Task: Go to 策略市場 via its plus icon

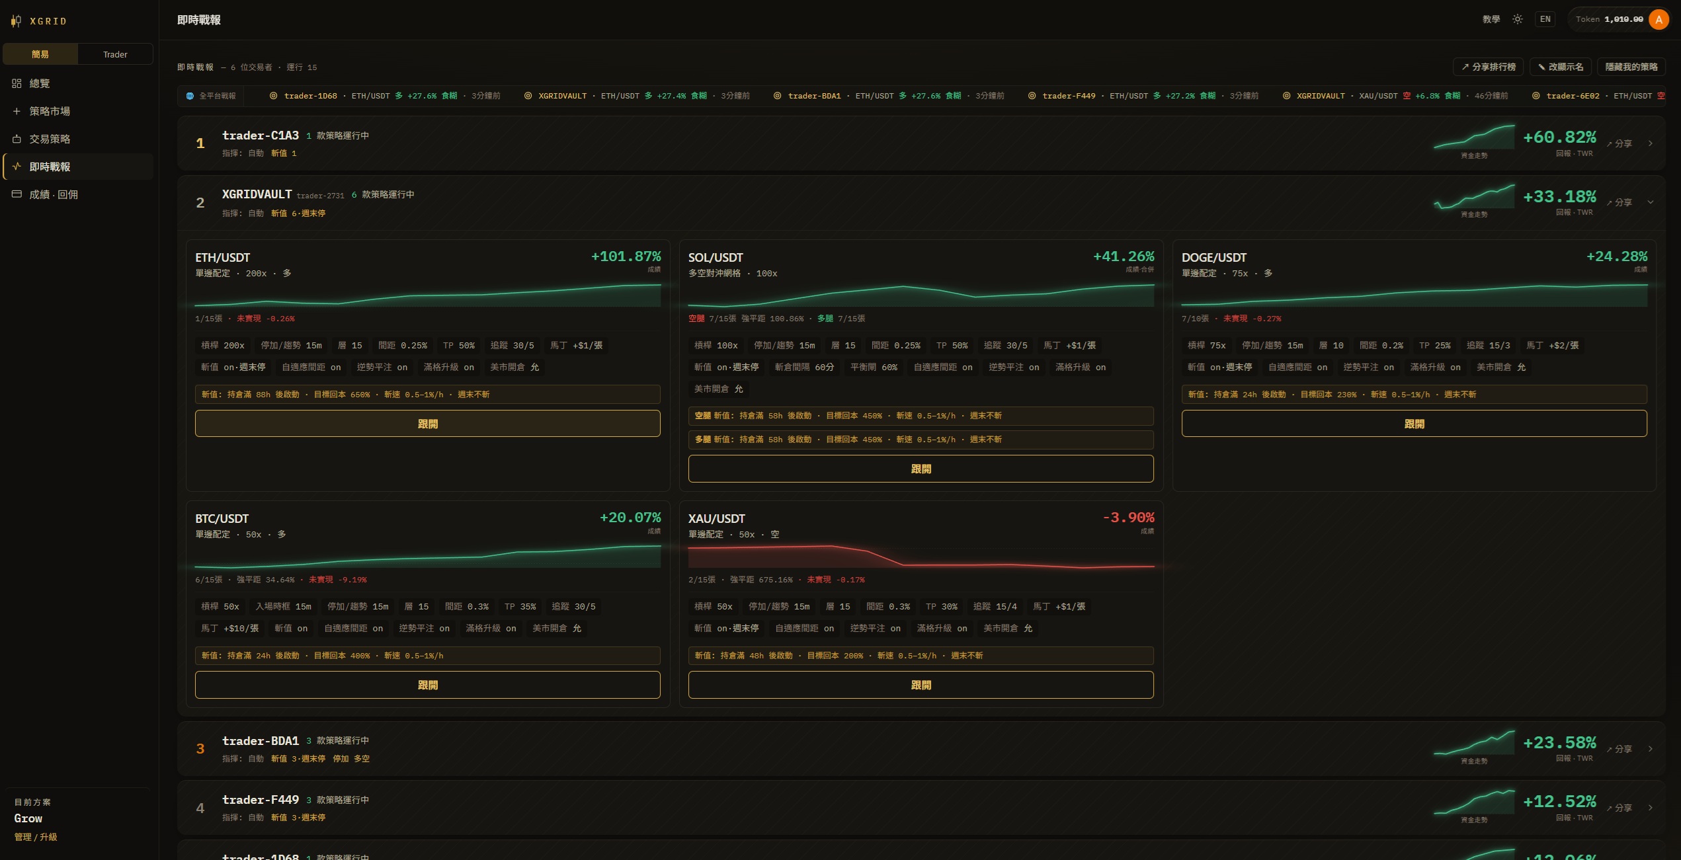Action: click(17, 111)
